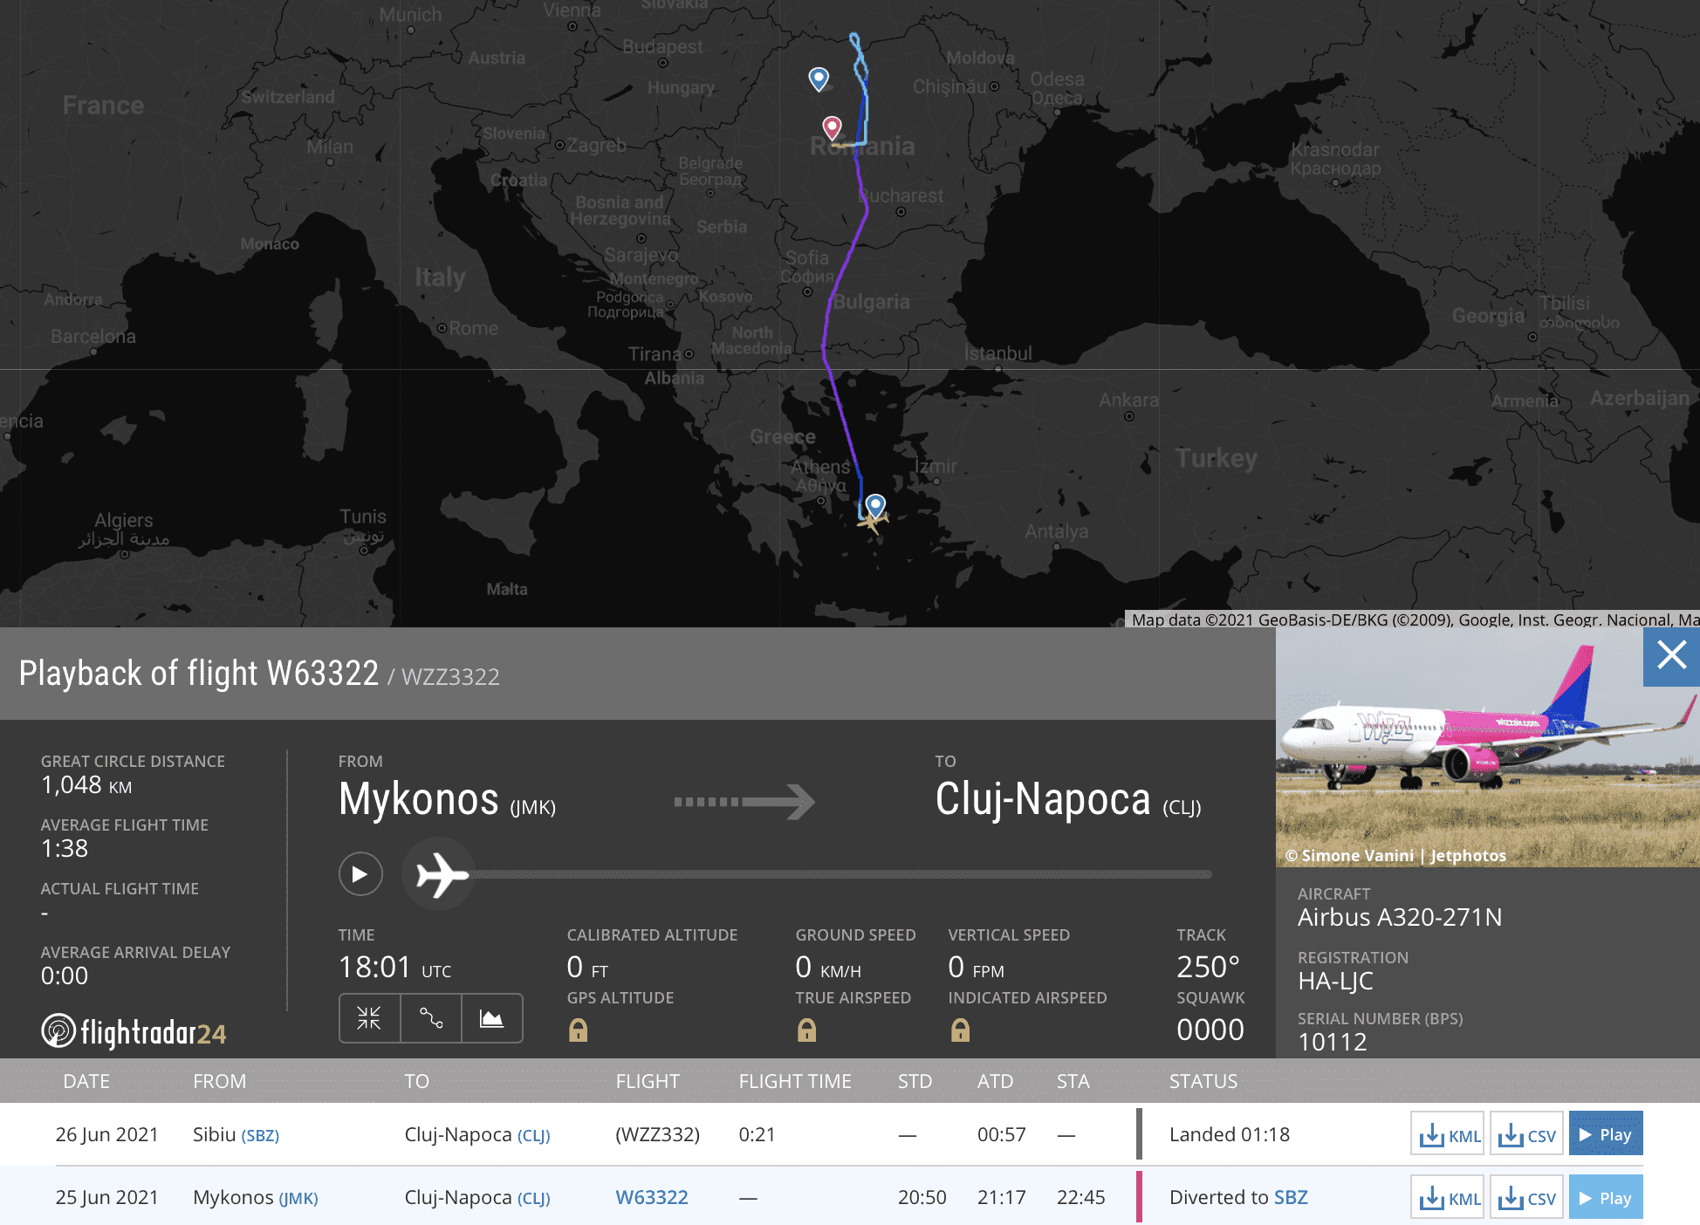Select the collapse panel icon below the time
The width and height of the screenshot is (1700, 1225).
tap(369, 1018)
